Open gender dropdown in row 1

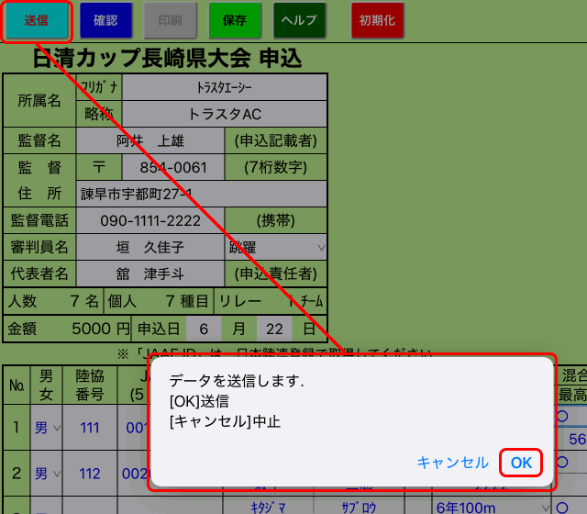tap(47, 428)
